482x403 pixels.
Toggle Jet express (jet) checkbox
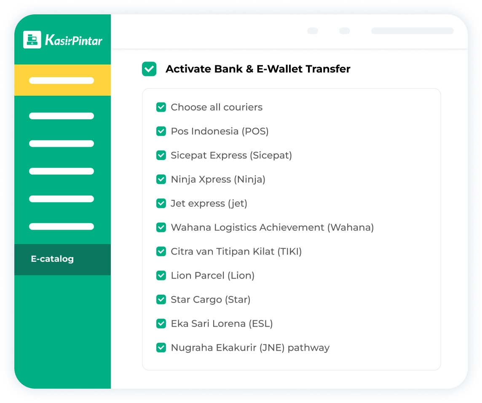point(161,203)
